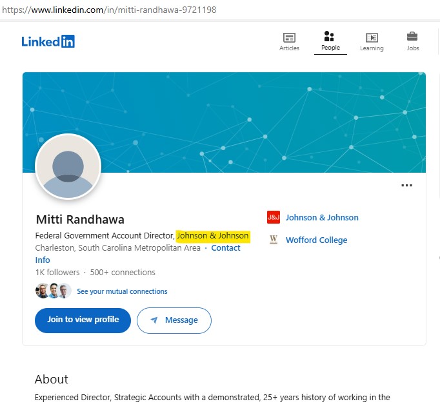Open the three-dot more options menu

406,186
